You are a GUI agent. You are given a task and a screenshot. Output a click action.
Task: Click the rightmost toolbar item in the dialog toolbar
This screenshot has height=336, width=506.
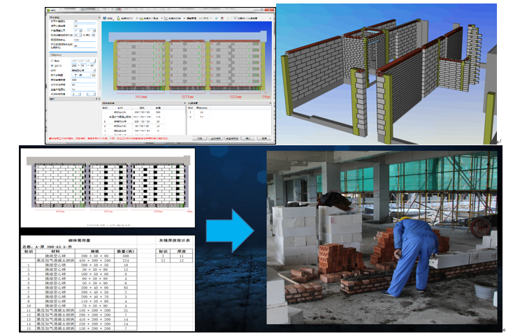pos(245,18)
